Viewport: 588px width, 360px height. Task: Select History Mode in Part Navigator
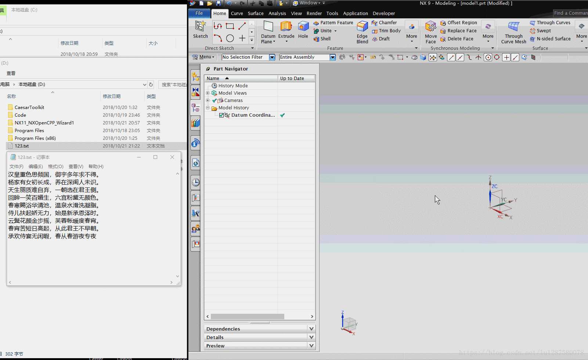click(233, 86)
